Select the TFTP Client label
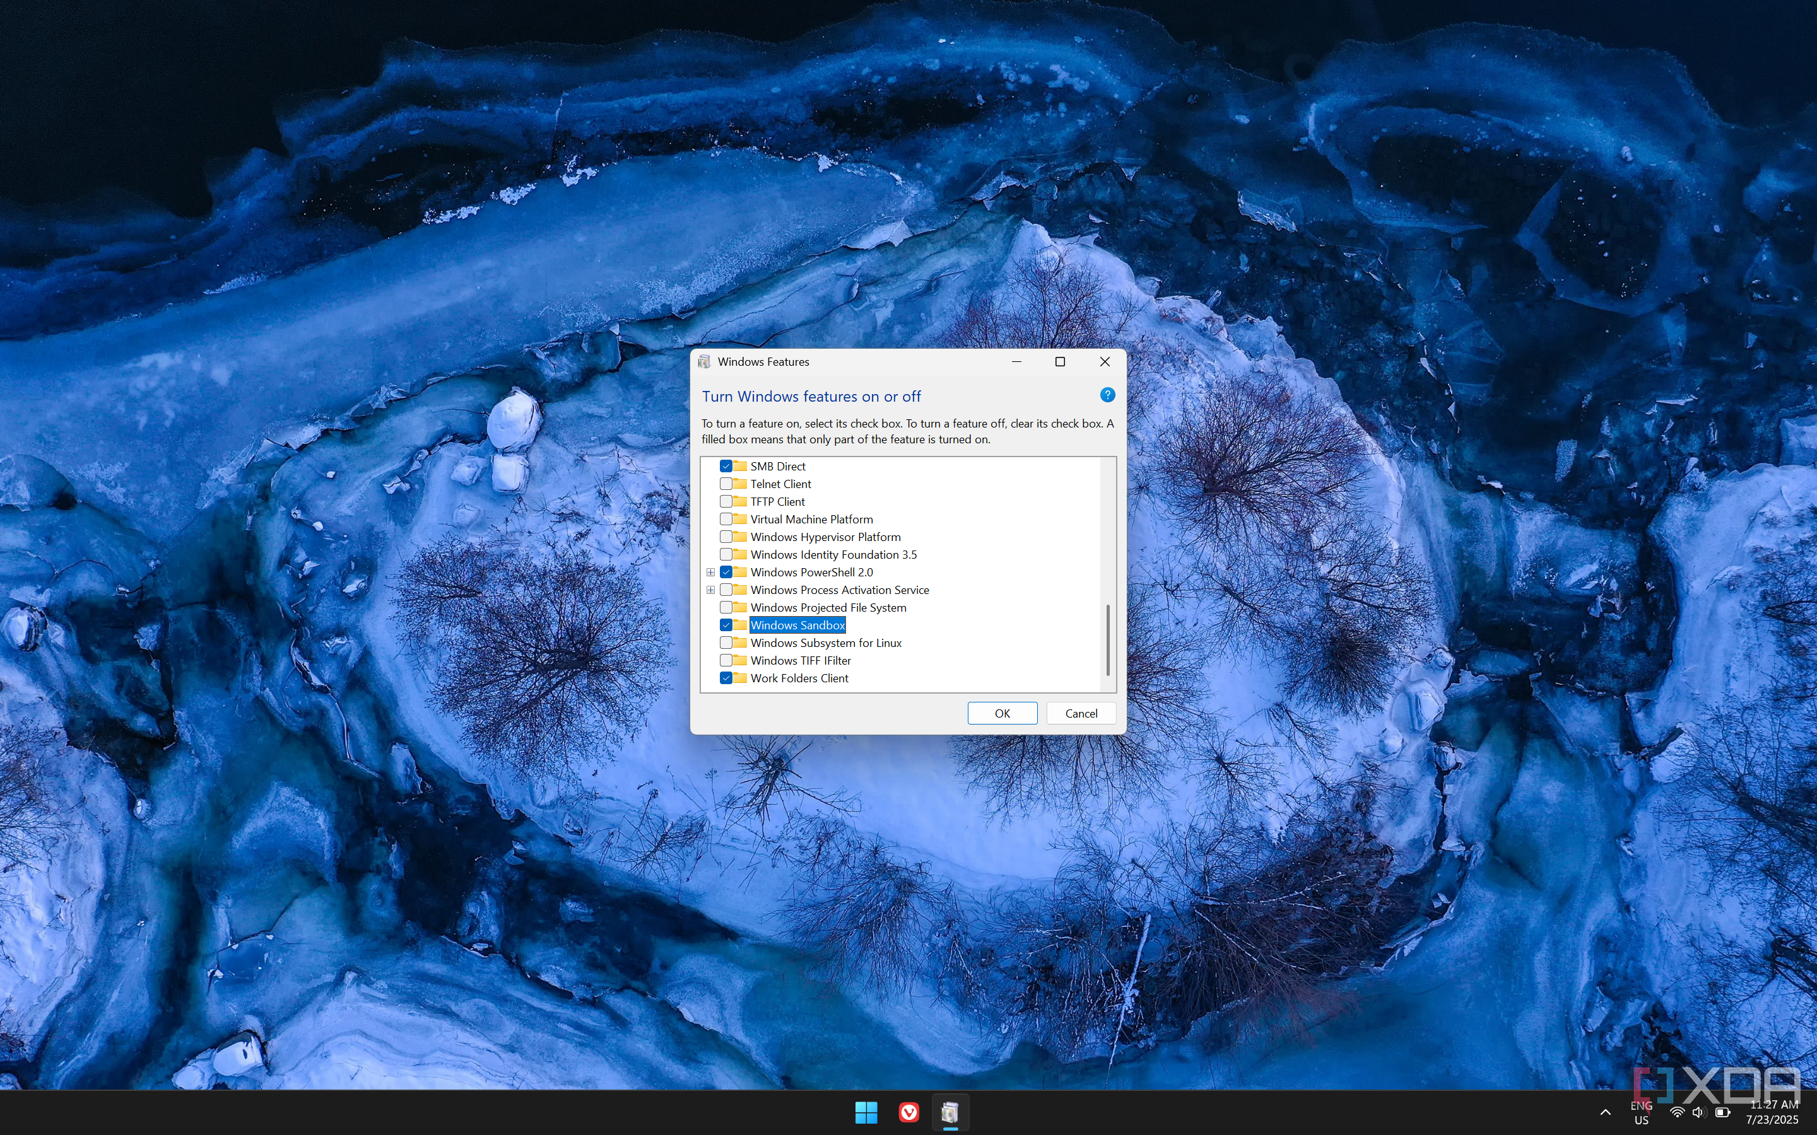 point(777,501)
